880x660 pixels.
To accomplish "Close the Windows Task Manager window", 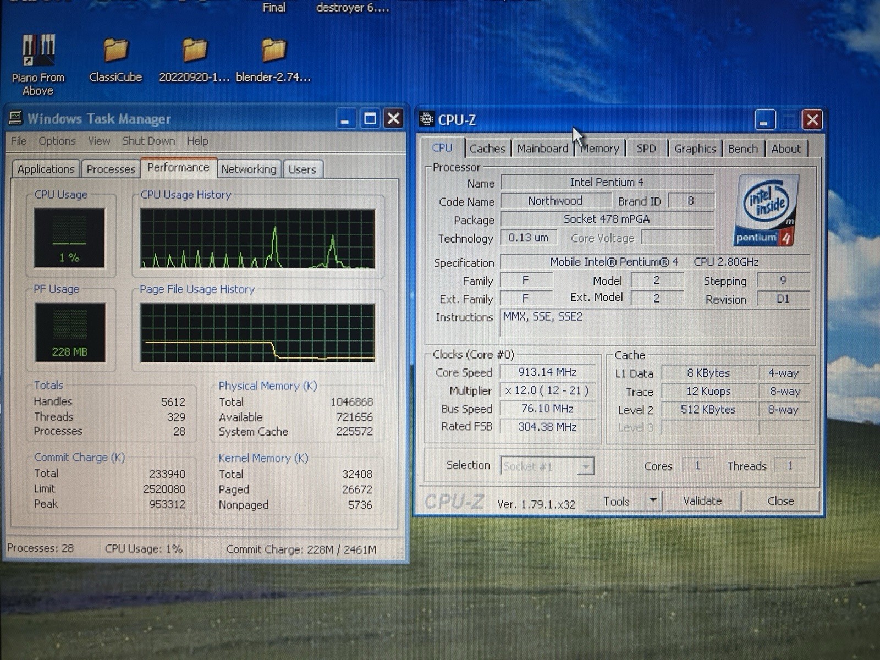I will coord(394,119).
